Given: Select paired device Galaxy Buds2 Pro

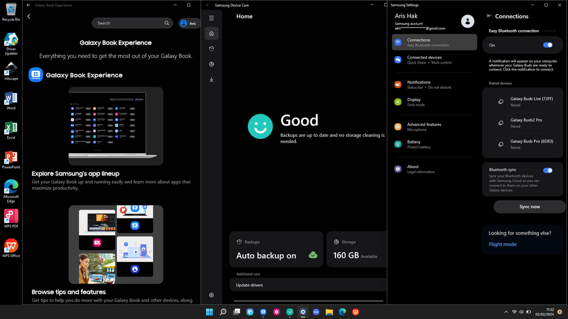Looking at the screenshot, I should point(523,123).
